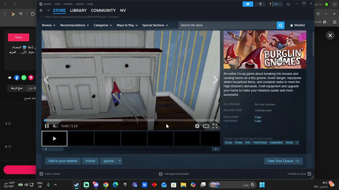The image size is (339, 190).
Task: Open the Windows Start menu
Action: click(262, 185)
